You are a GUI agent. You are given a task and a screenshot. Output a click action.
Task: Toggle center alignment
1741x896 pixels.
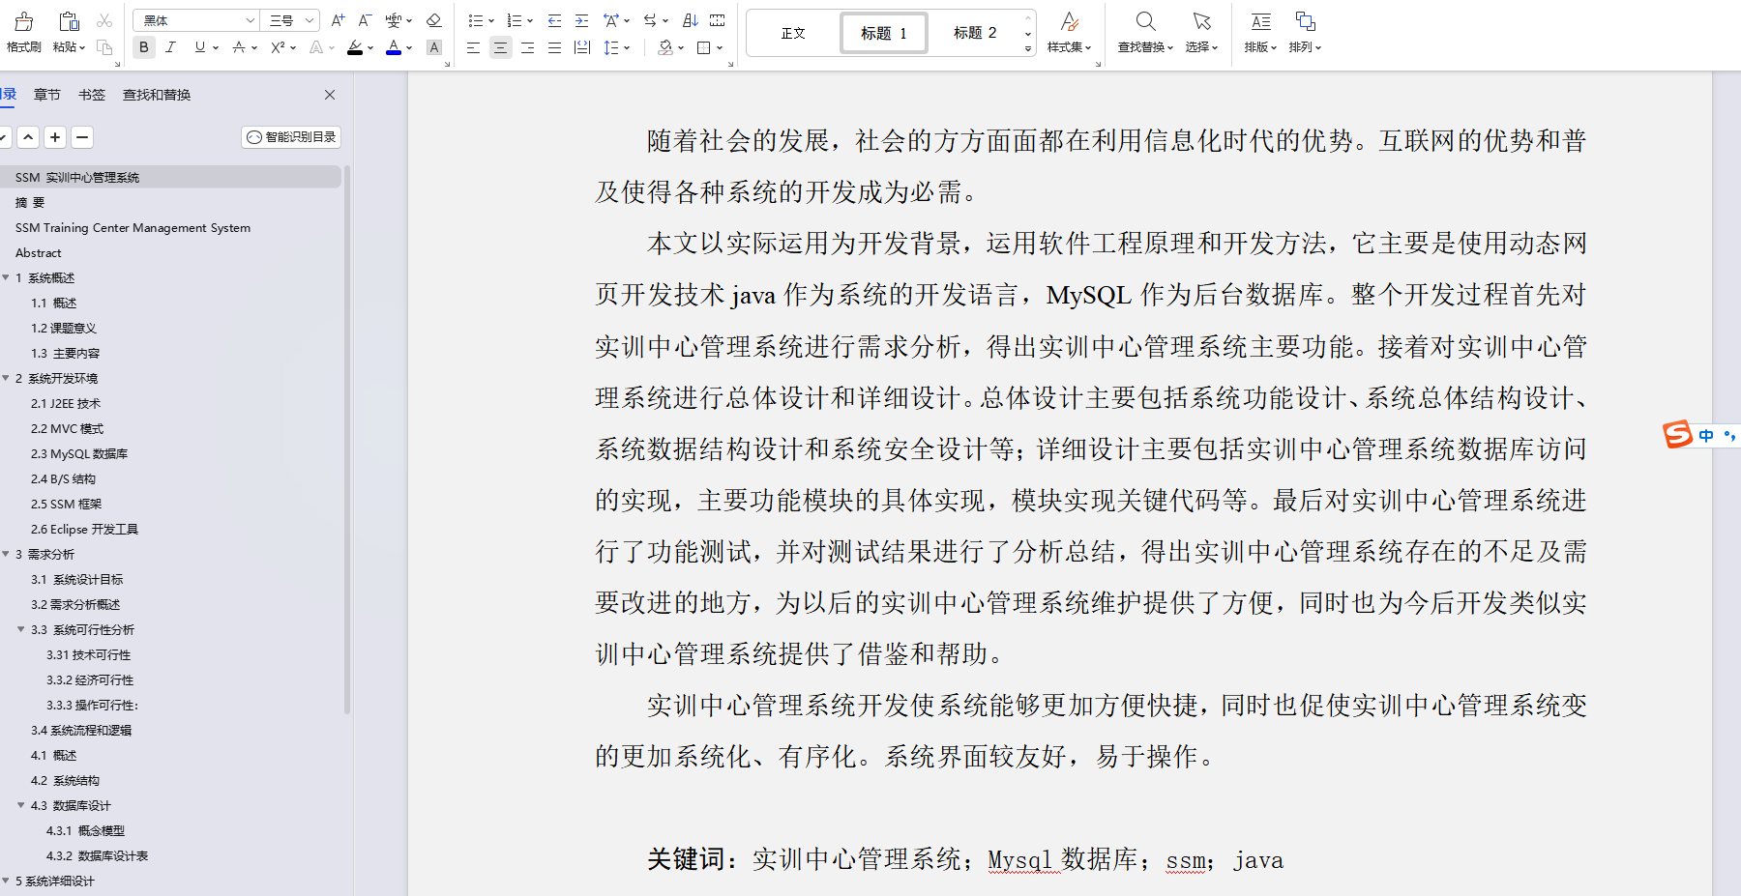tap(500, 47)
